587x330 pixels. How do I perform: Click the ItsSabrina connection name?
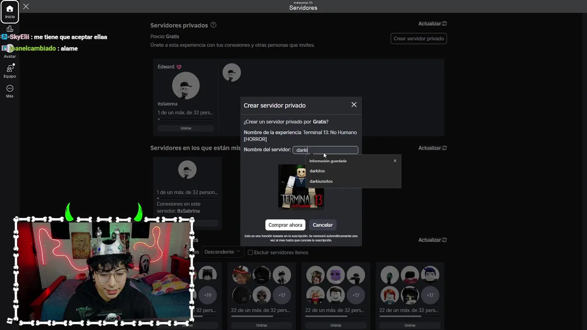188,211
